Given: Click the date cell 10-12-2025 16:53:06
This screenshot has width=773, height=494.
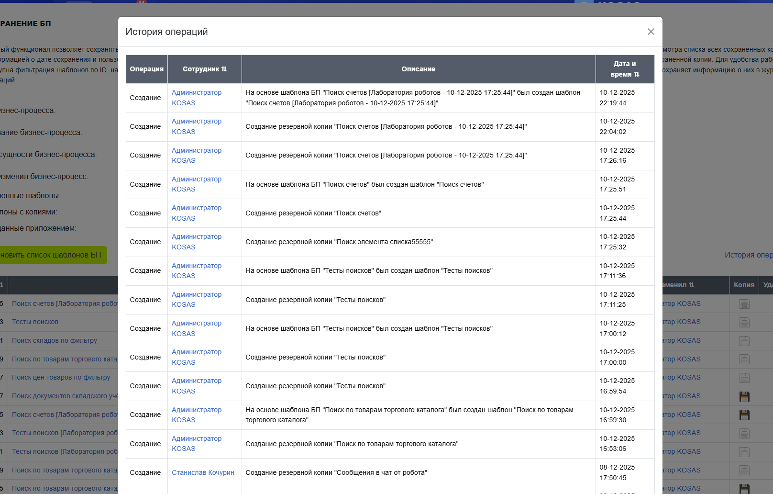Looking at the screenshot, I should pos(625,444).
